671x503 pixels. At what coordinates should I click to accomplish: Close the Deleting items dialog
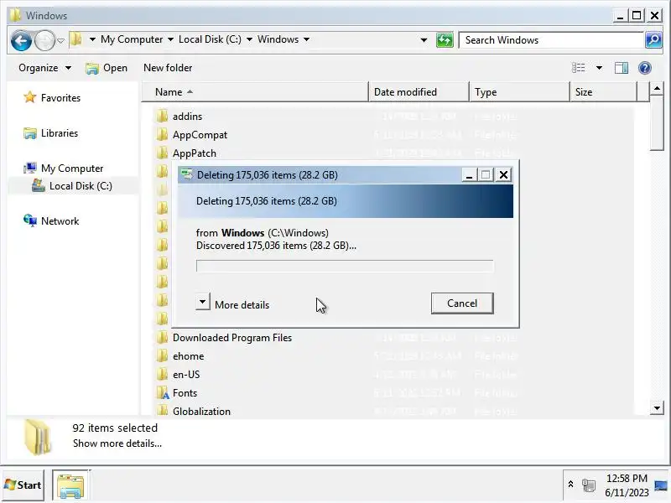pyautogui.click(x=504, y=175)
